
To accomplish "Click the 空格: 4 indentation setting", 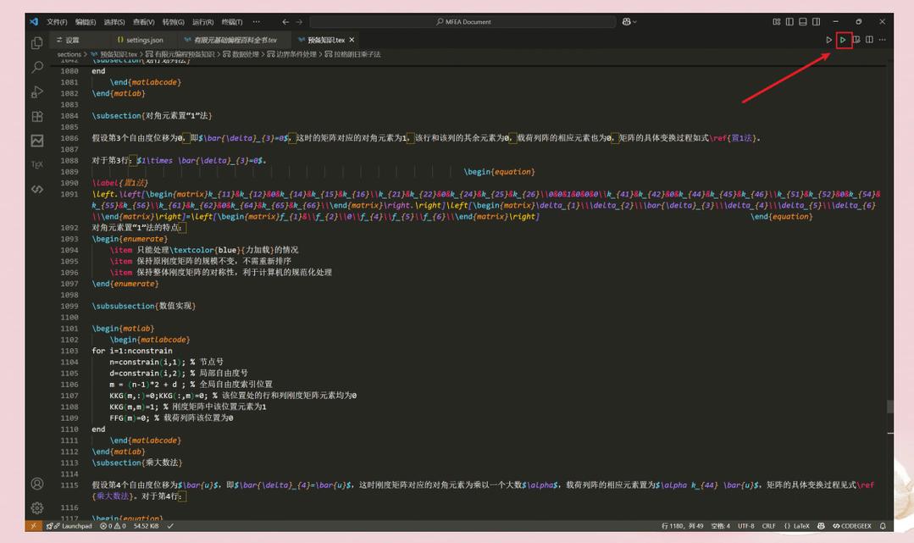I will (721, 526).
